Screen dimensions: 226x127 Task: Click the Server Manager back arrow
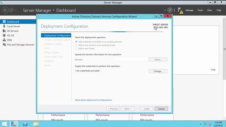coord(5,10)
